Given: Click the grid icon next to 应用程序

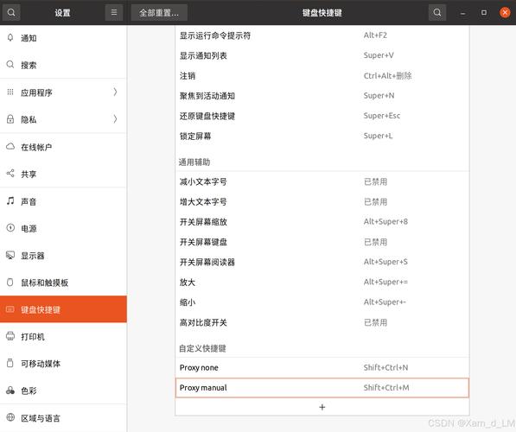Looking at the screenshot, I should click(x=10, y=92).
